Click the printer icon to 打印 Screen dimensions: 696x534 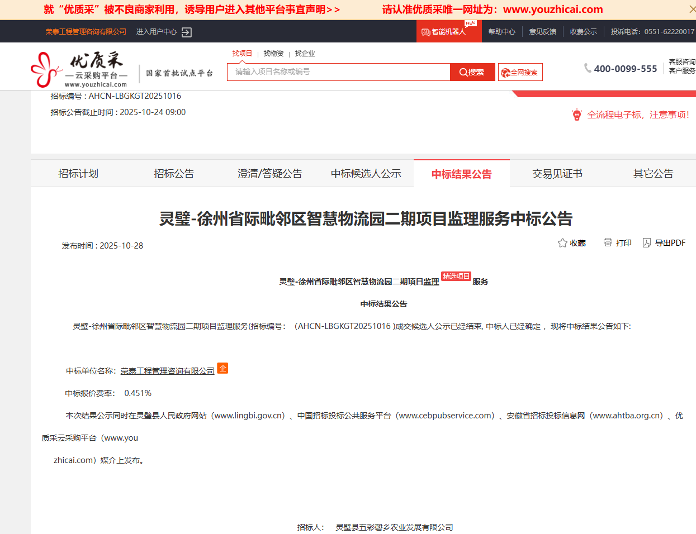coord(608,242)
